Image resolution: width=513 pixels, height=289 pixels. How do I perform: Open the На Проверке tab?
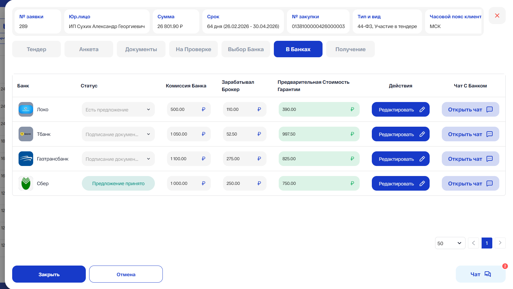click(x=194, y=49)
